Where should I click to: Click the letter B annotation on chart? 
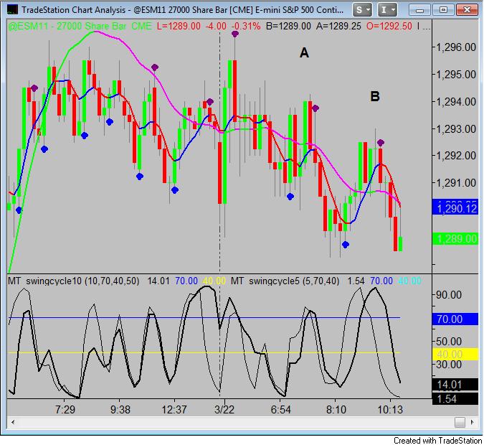375,97
